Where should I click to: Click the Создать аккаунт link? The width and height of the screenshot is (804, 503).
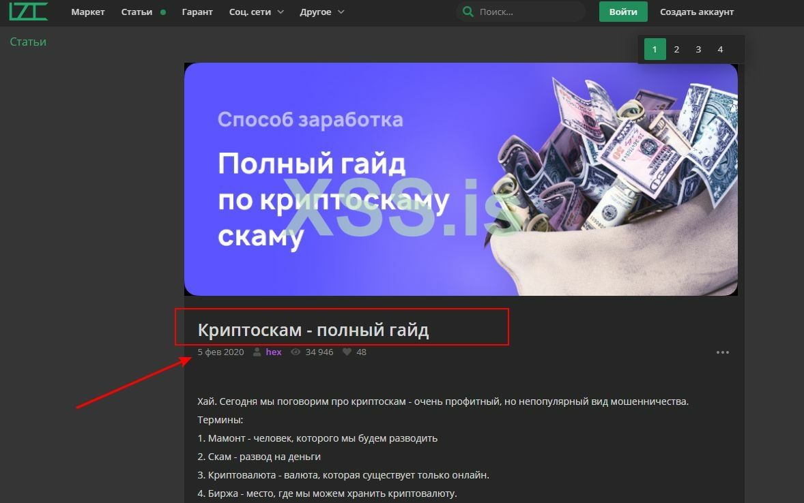click(x=696, y=12)
